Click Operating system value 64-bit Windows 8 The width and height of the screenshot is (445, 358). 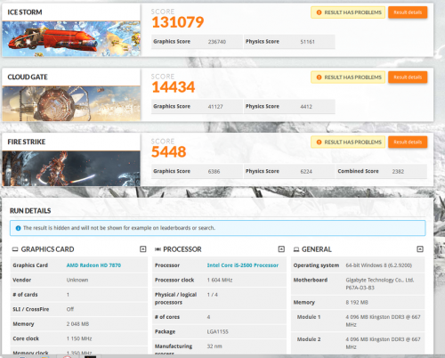point(379,265)
